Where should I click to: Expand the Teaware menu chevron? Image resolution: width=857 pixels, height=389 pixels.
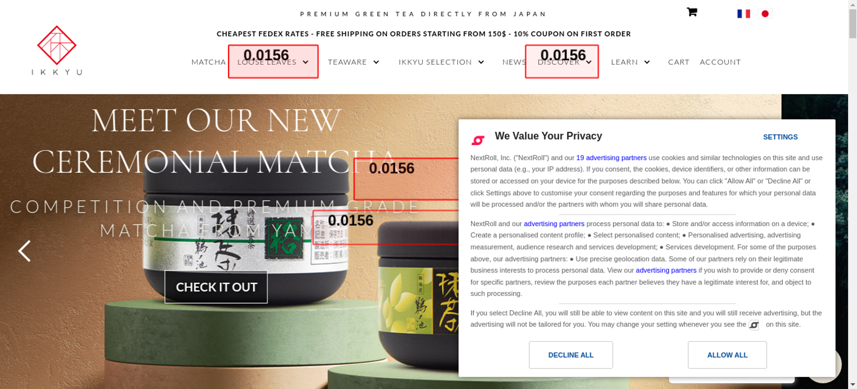(x=376, y=62)
